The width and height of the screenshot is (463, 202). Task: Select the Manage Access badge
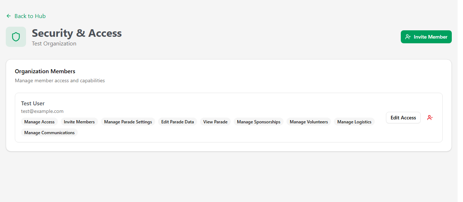pyautogui.click(x=39, y=122)
